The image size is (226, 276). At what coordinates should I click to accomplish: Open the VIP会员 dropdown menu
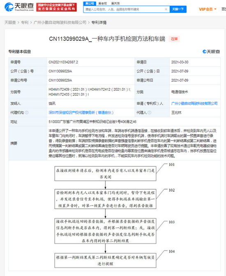[x=208, y=9]
